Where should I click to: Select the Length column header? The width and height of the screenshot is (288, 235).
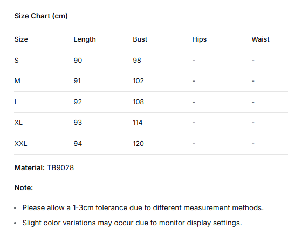click(x=85, y=39)
